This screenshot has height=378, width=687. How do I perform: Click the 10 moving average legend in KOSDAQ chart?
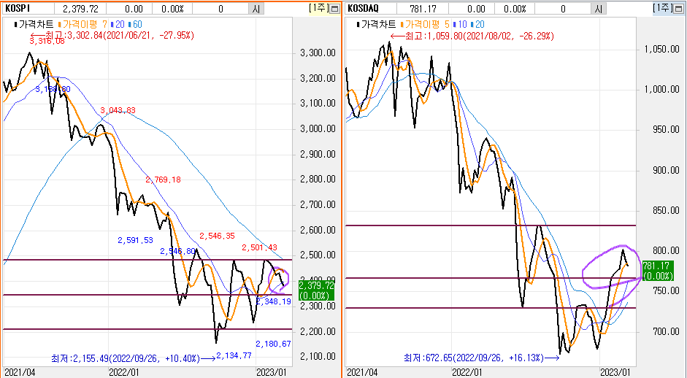pos(461,25)
